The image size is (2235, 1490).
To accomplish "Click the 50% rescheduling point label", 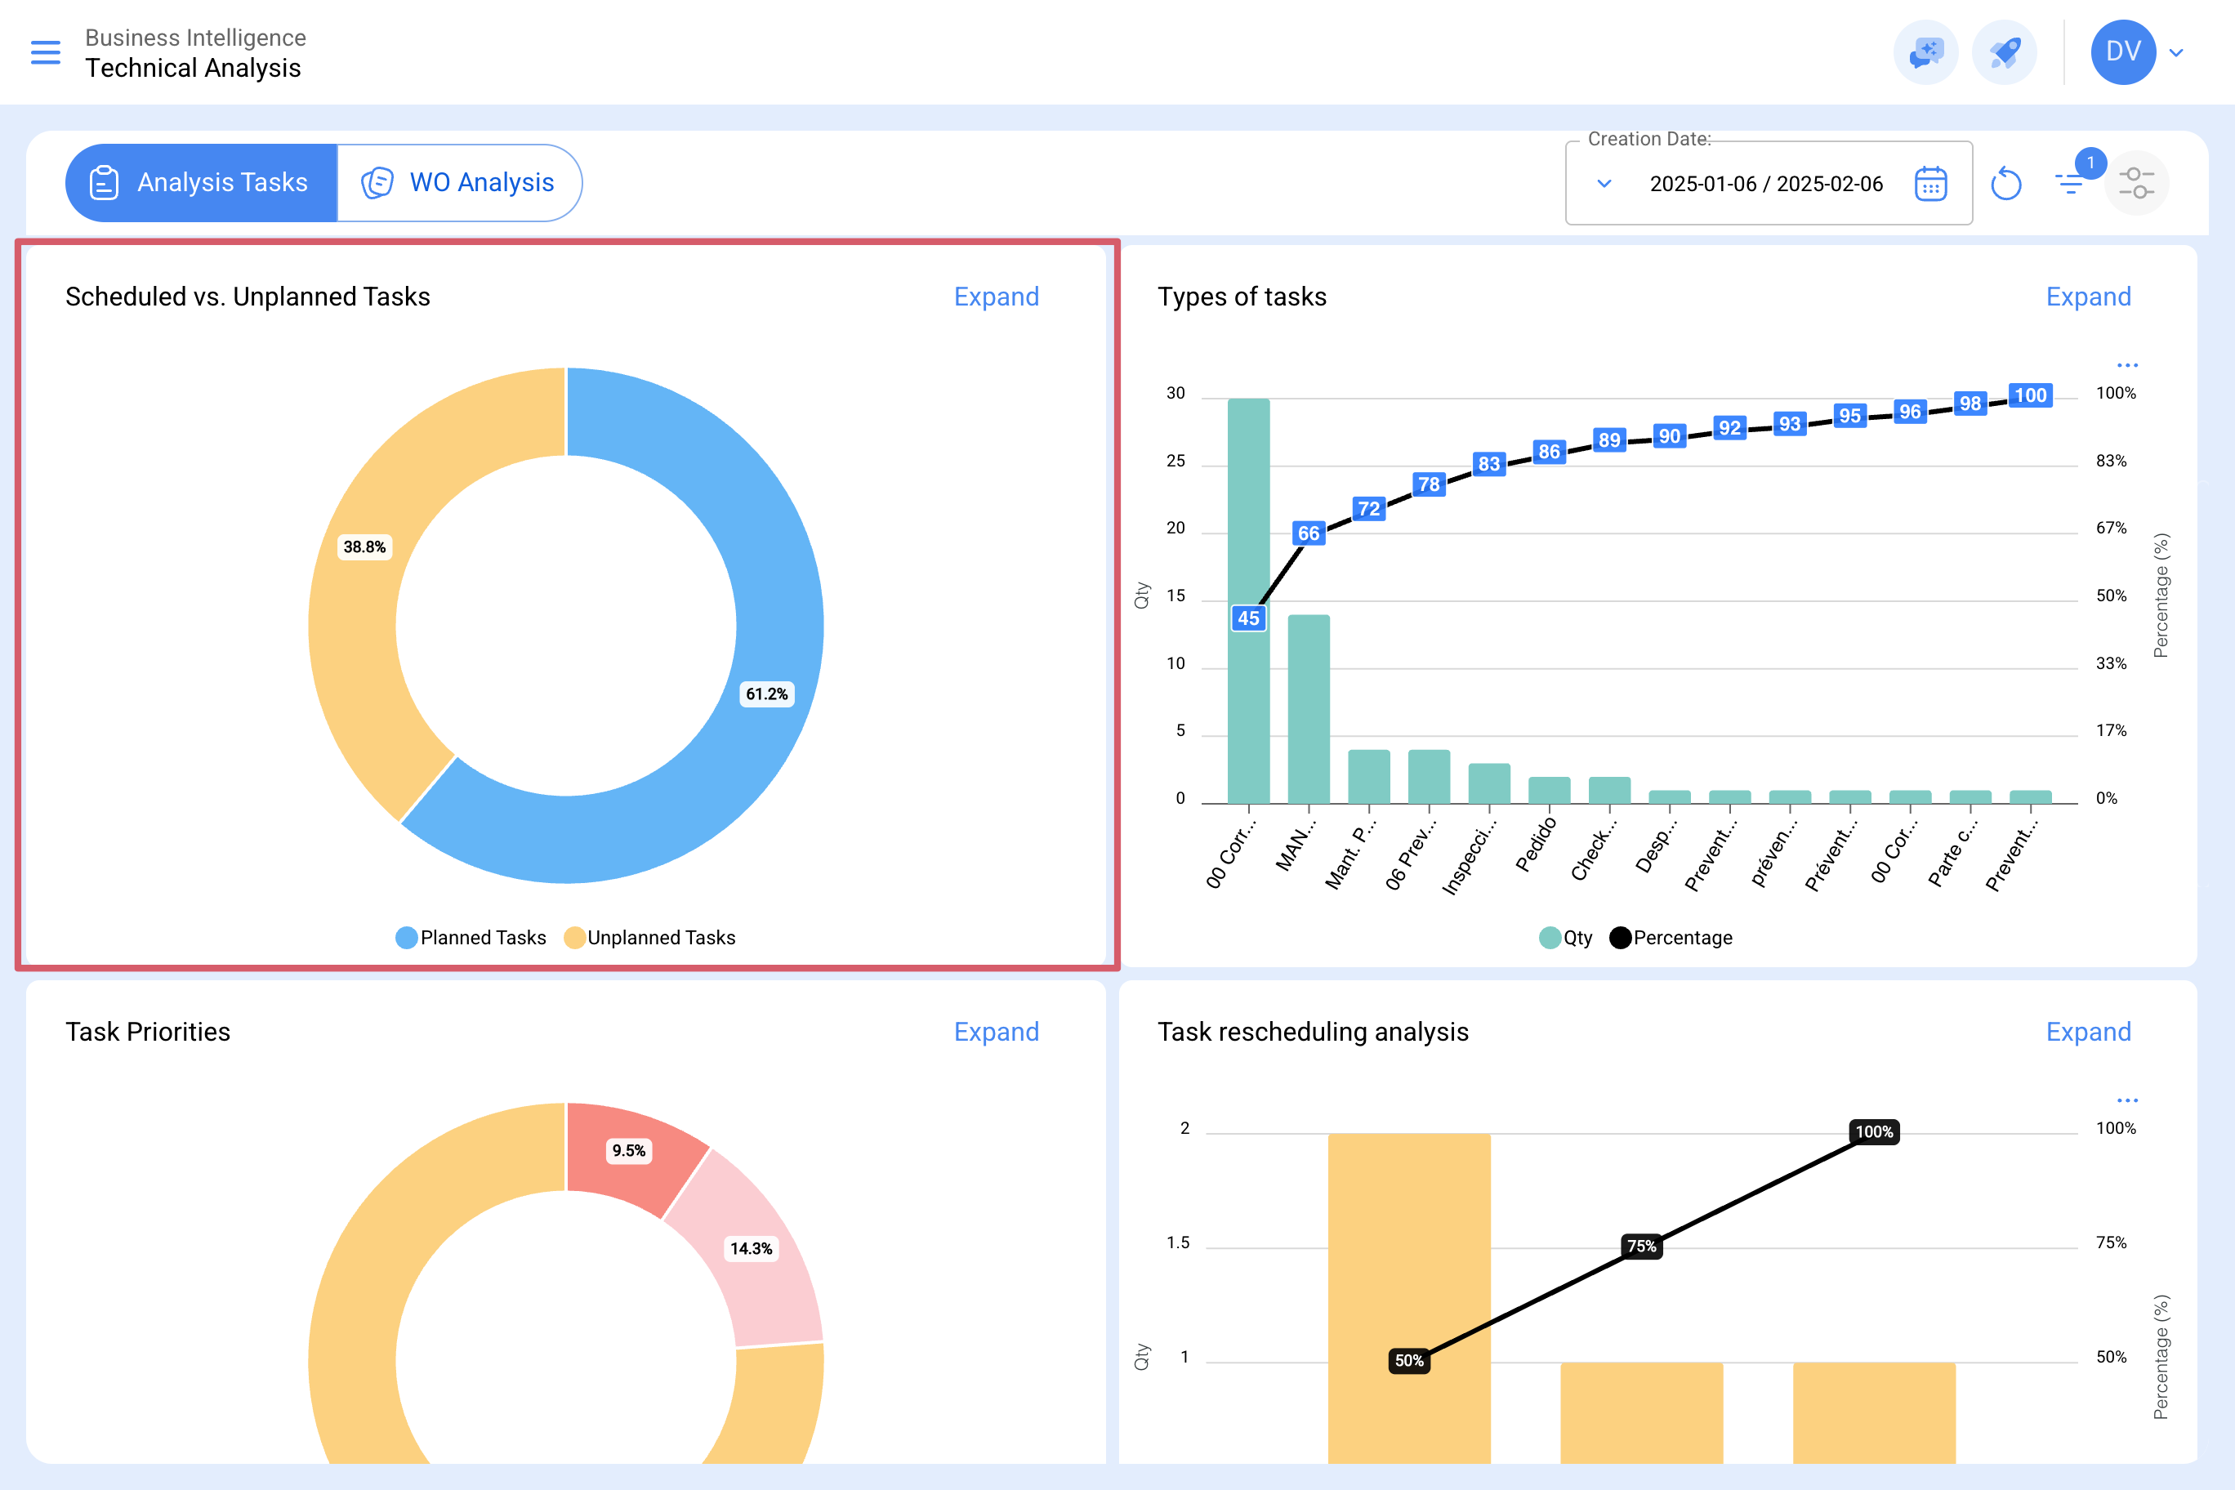I will (x=1408, y=1361).
